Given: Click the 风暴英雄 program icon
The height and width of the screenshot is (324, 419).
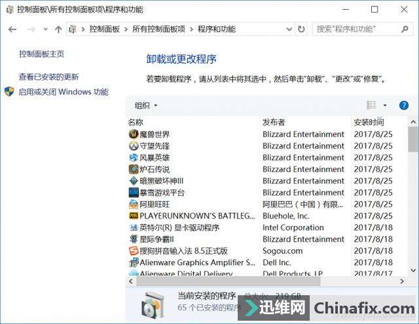Looking at the screenshot, I should 134,158.
